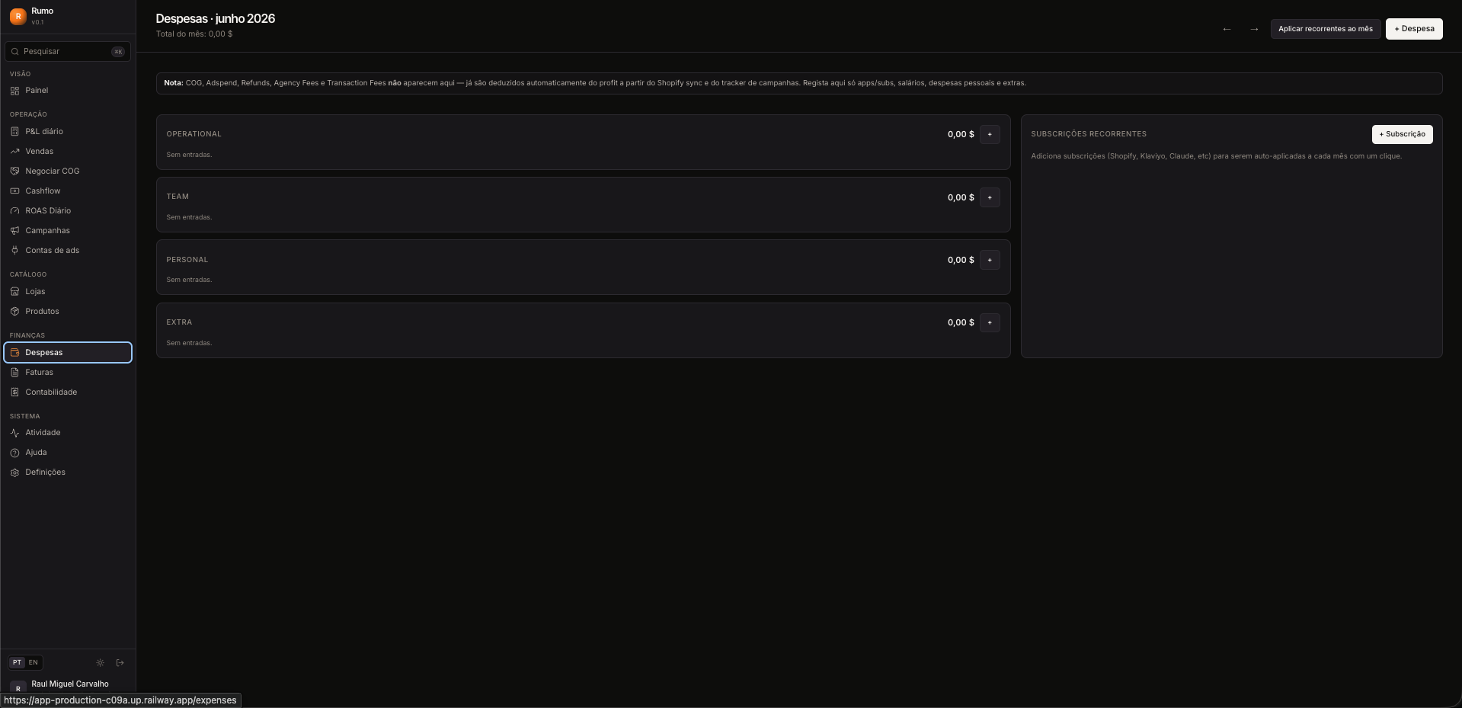Click the Painel grid icon
The height and width of the screenshot is (708, 1462).
pos(14,91)
